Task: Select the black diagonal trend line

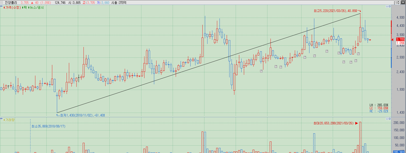Action: click(209, 63)
